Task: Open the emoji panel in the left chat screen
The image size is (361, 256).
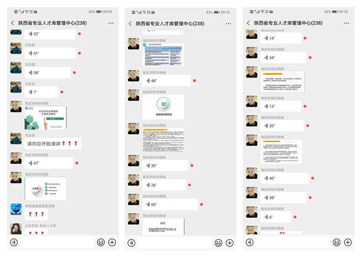Action: [101, 242]
